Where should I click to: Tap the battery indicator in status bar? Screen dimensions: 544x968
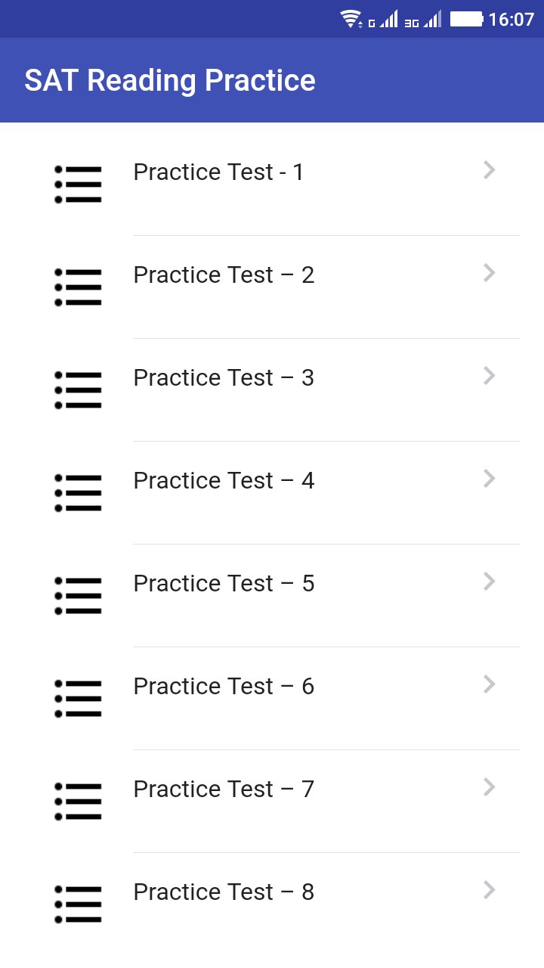466,19
